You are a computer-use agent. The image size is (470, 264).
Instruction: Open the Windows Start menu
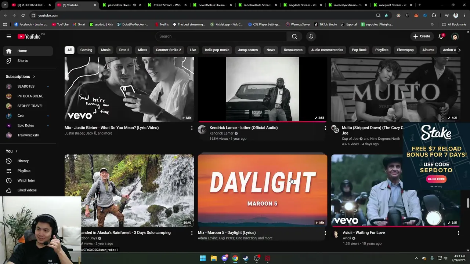pos(203,258)
